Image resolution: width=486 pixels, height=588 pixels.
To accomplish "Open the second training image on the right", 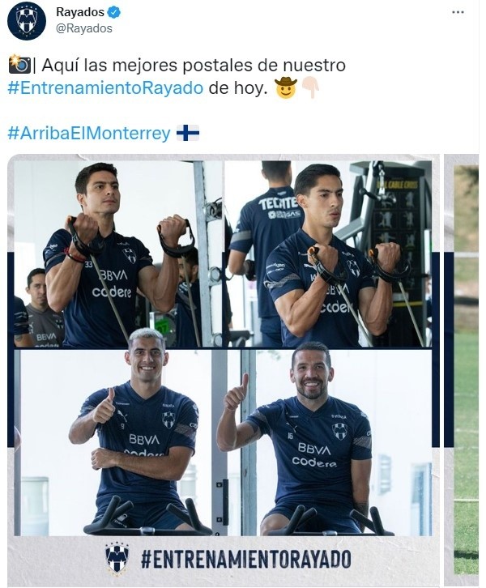I will click(x=462, y=369).
